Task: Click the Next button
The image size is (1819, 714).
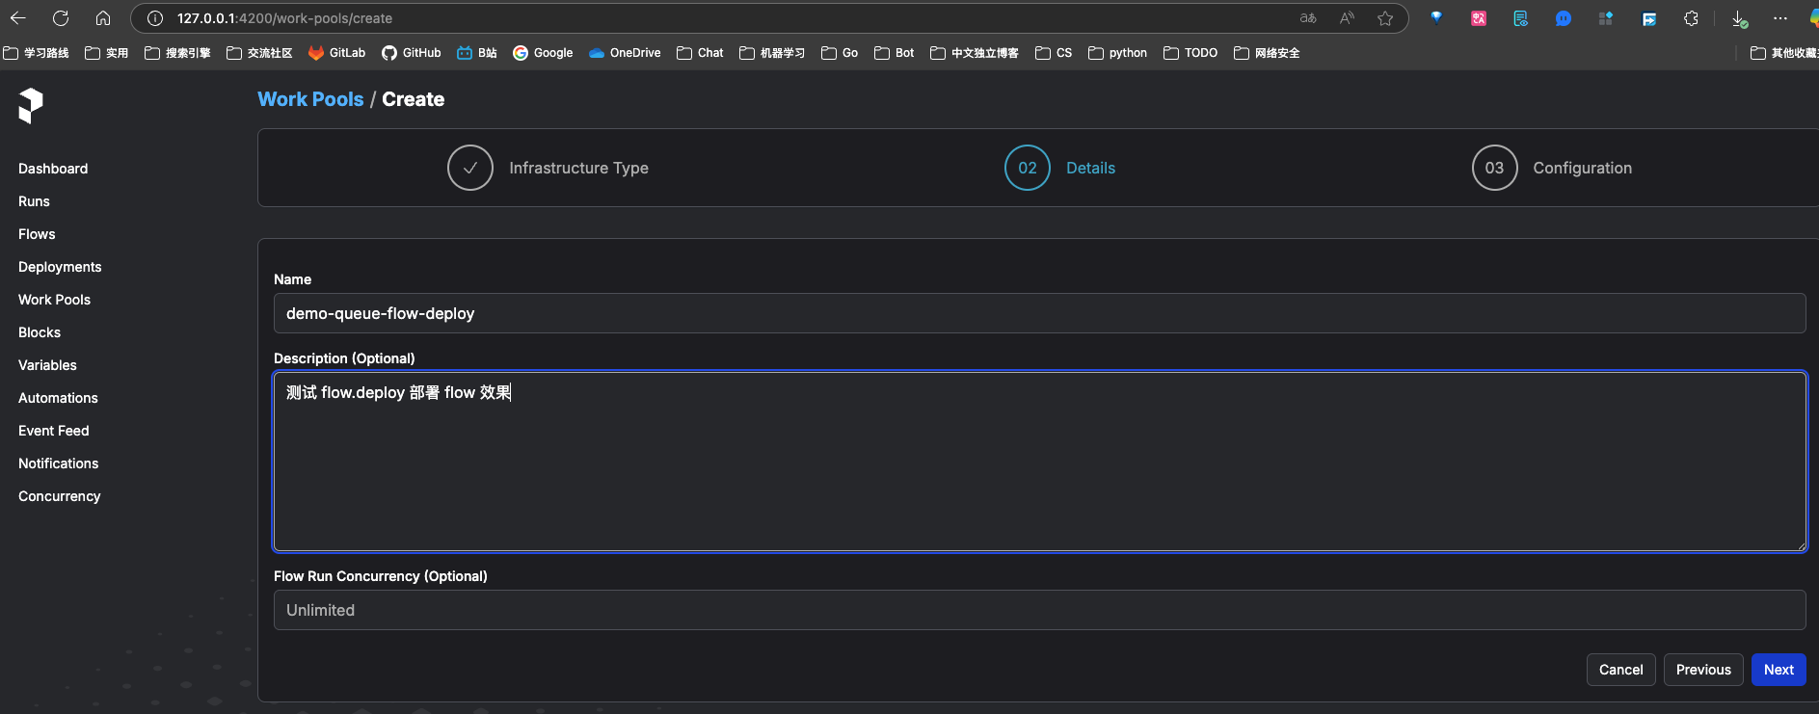Action: click(1779, 670)
